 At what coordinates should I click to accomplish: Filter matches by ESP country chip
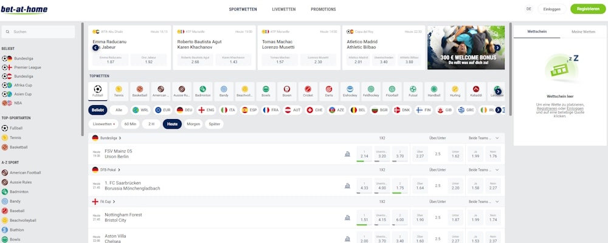coord(249,110)
